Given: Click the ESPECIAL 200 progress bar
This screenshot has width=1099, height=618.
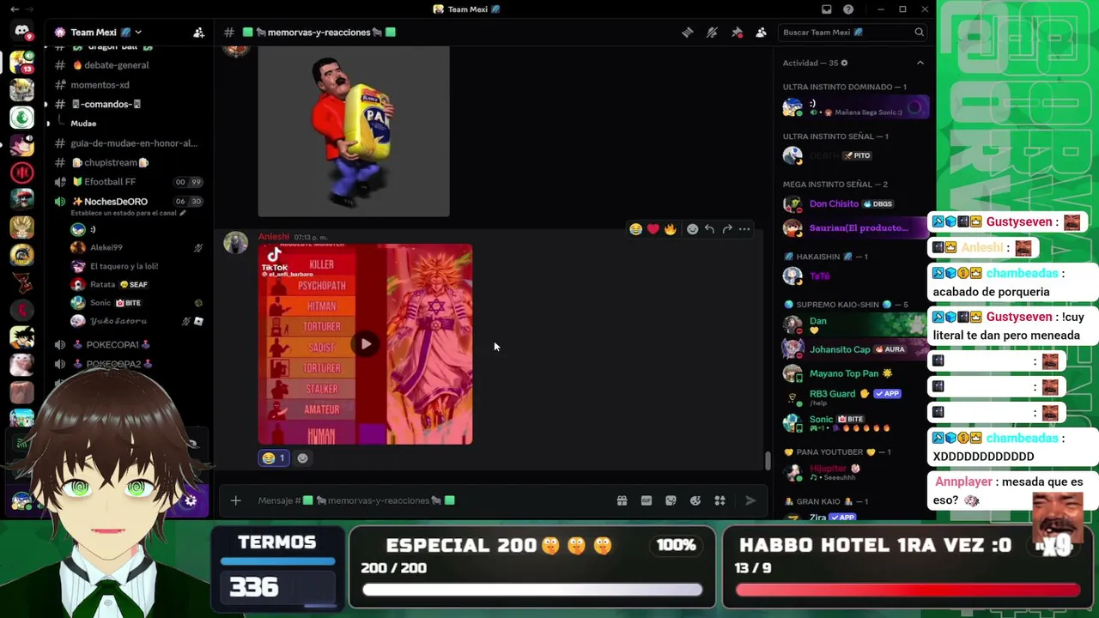Looking at the screenshot, I should tap(531, 590).
